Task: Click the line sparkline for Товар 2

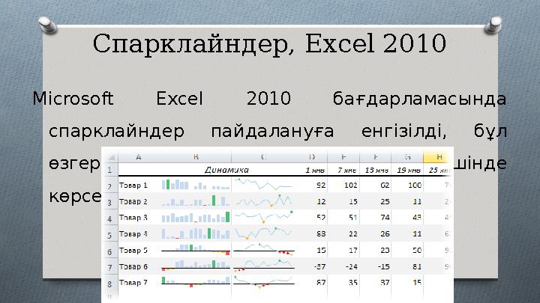Action: 264,201
